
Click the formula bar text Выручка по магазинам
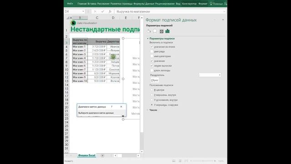click(x=133, y=11)
